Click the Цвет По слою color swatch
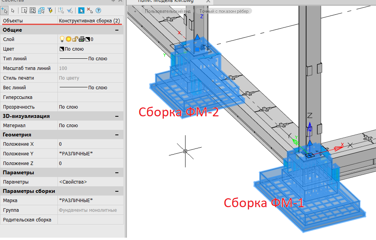Screen dimensions: 376x240 pyautogui.click(x=61, y=49)
